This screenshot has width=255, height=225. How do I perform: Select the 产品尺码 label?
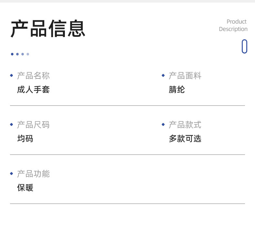pos(33,125)
